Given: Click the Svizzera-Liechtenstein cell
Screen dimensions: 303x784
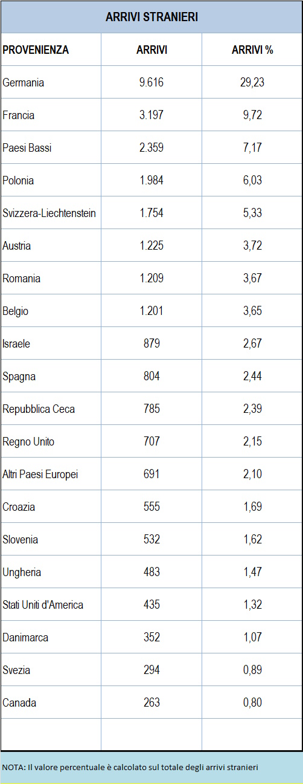Looking at the screenshot, I should click(x=49, y=213).
